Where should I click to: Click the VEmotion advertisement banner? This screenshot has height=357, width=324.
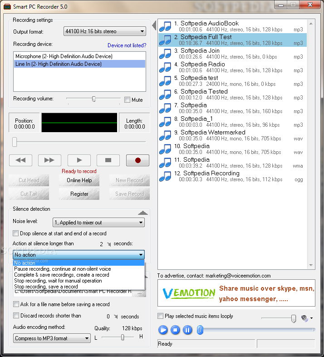click(x=236, y=293)
